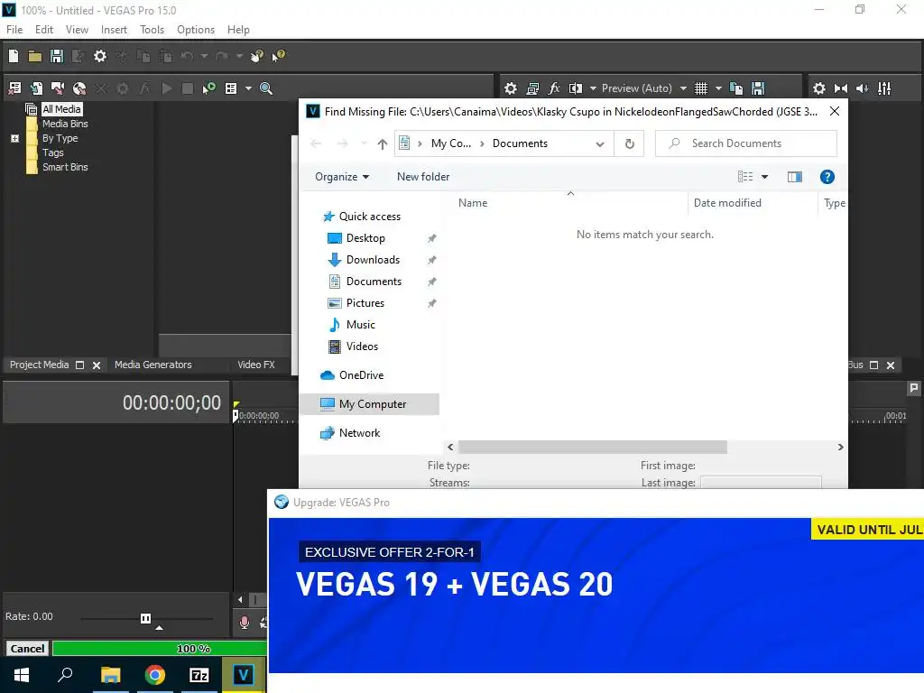Click the Master Bus mixer faders icon
The height and width of the screenshot is (693, 924).
[884, 88]
